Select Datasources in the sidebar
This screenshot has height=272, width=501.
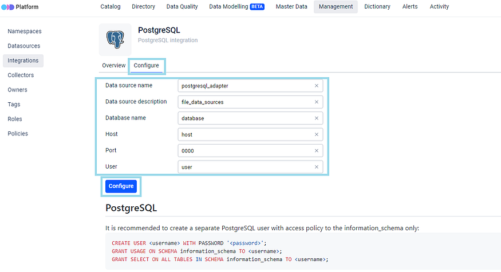click(24, 46)
